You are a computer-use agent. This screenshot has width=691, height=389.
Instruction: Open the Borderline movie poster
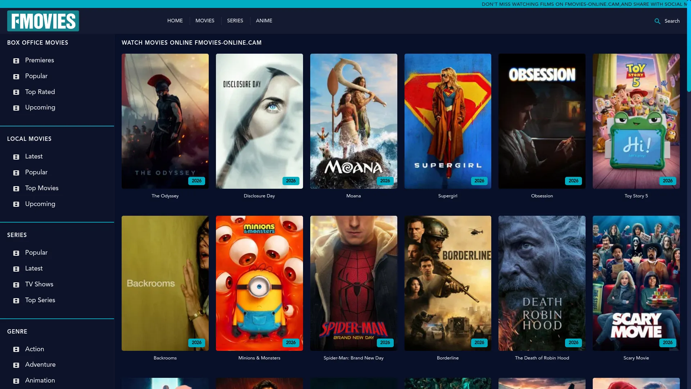point(448,283)
